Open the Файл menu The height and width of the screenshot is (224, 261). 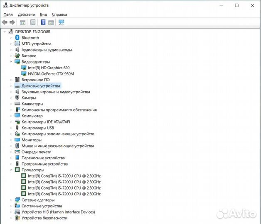click(8, 15)
